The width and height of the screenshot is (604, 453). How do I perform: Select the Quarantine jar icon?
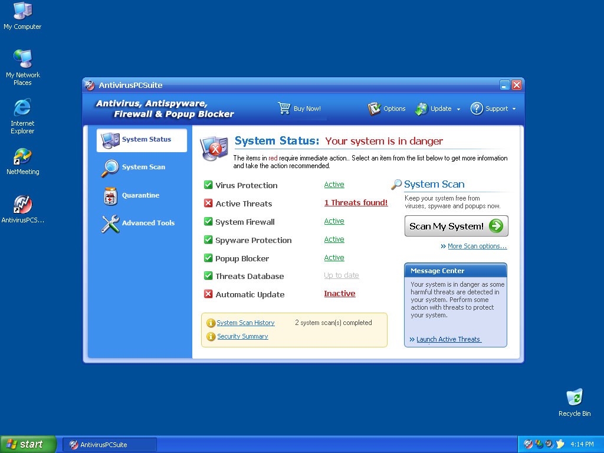(x=110, y=196)
